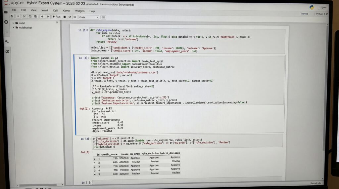This screenshot has height=189, width=339.
Task: Open the small gears icon in the sidebar
Action: click(x=7, y=42)
